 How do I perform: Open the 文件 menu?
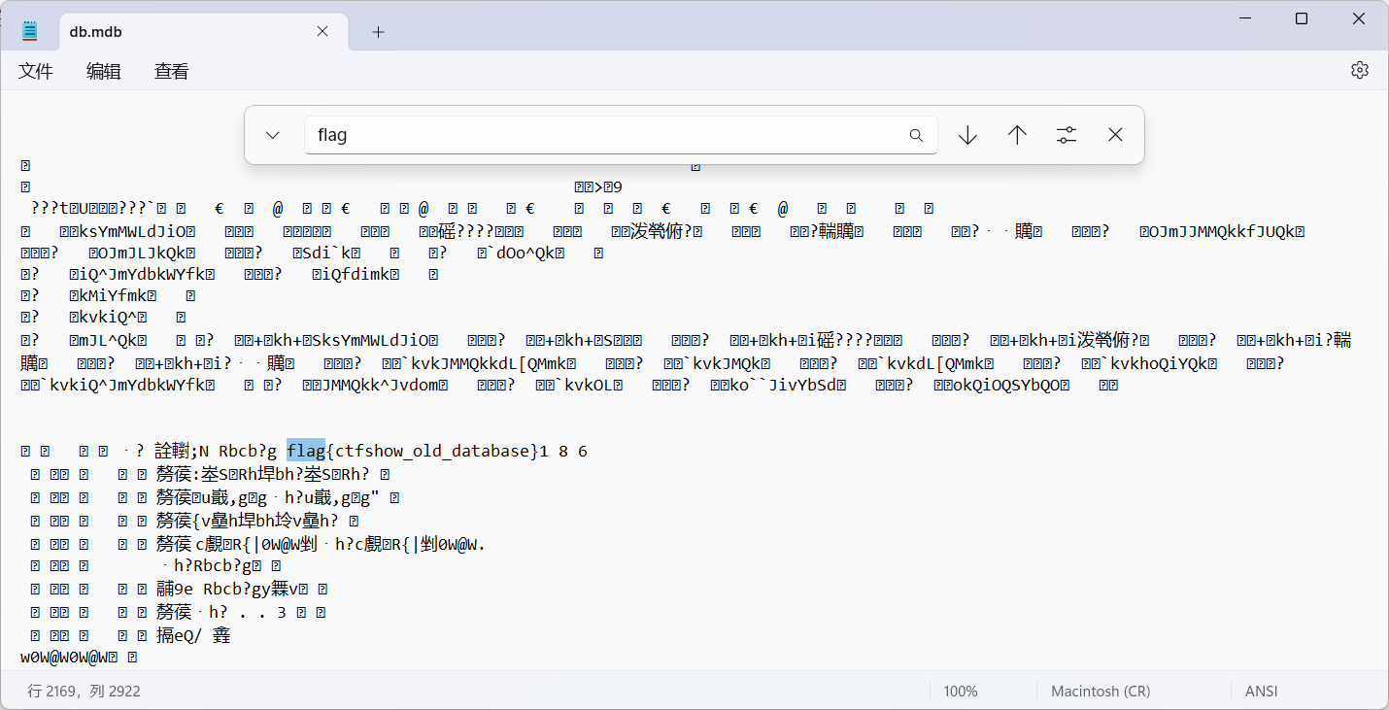(36, 71)
